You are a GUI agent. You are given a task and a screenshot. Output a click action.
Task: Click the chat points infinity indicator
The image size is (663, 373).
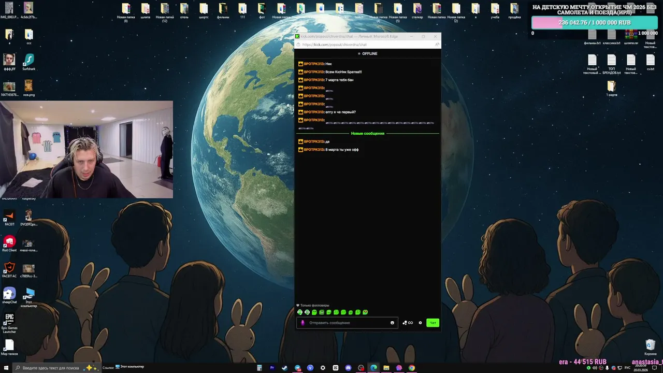click(x=408, y=323)
